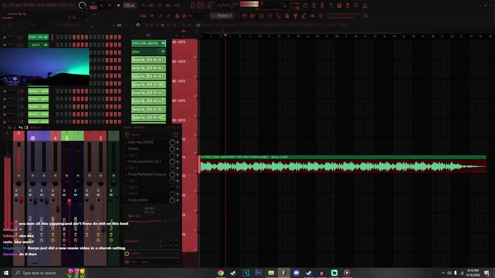Click the microphone recording icon
This screenshot has width=495, height=278.
pyautogui.click(x=322, y=5)
